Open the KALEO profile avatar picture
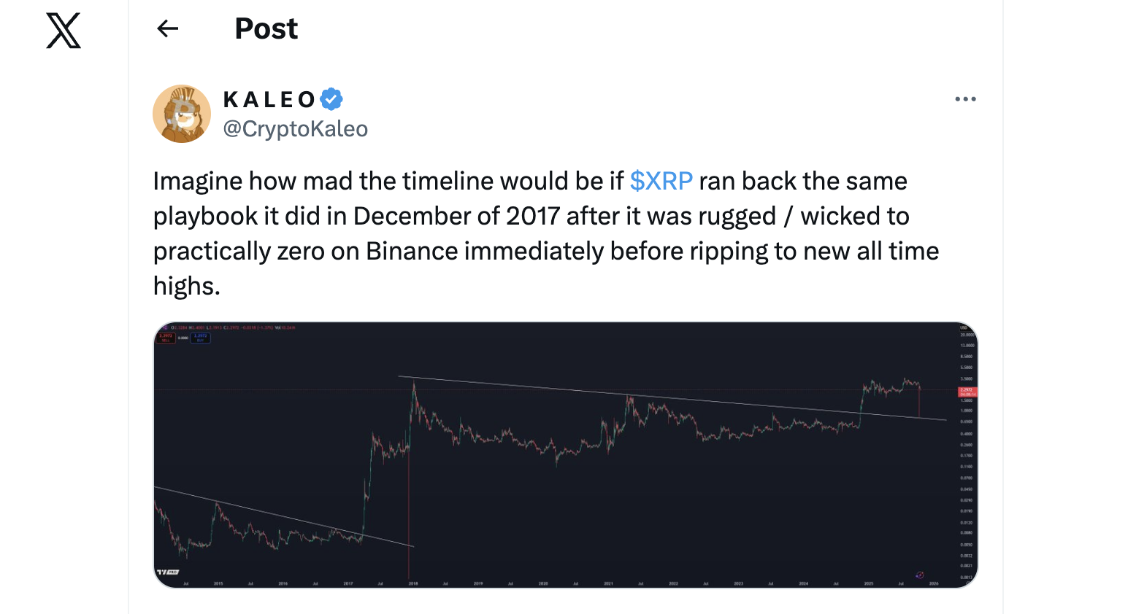 pos(182,114)
